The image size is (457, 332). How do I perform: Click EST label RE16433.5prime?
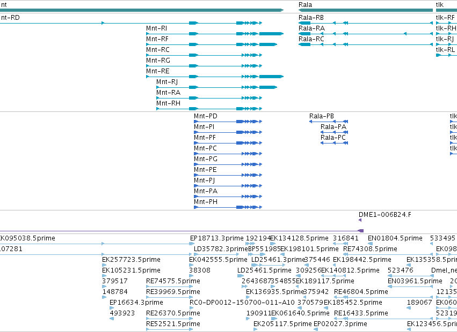(x=361, y=313)
